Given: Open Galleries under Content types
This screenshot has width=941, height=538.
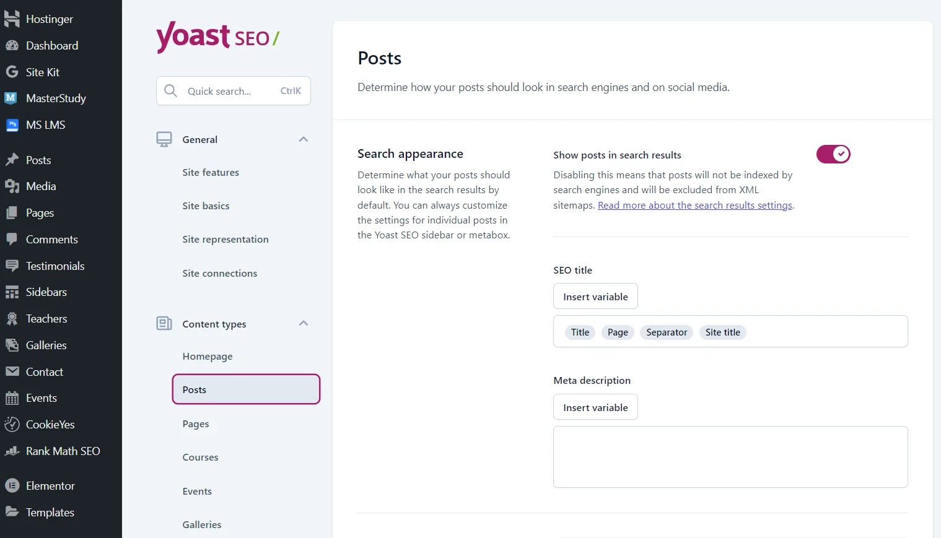Looking at the screenshot, I should pos(202,525).
